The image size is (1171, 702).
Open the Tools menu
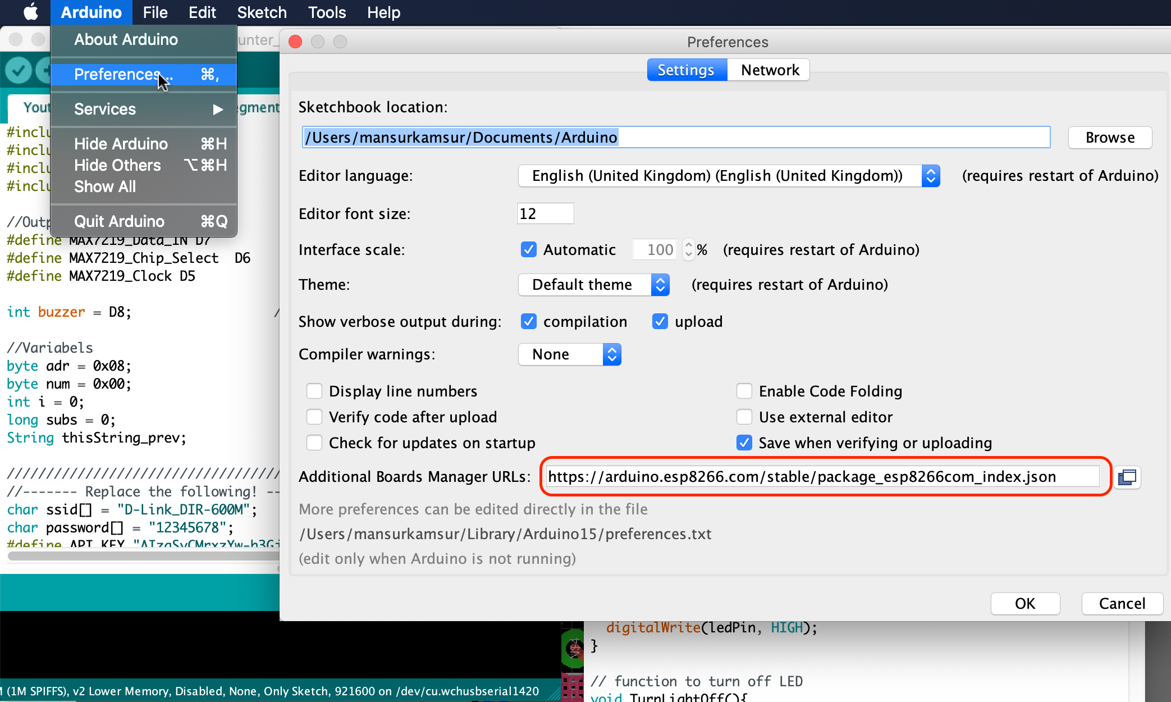327,12
